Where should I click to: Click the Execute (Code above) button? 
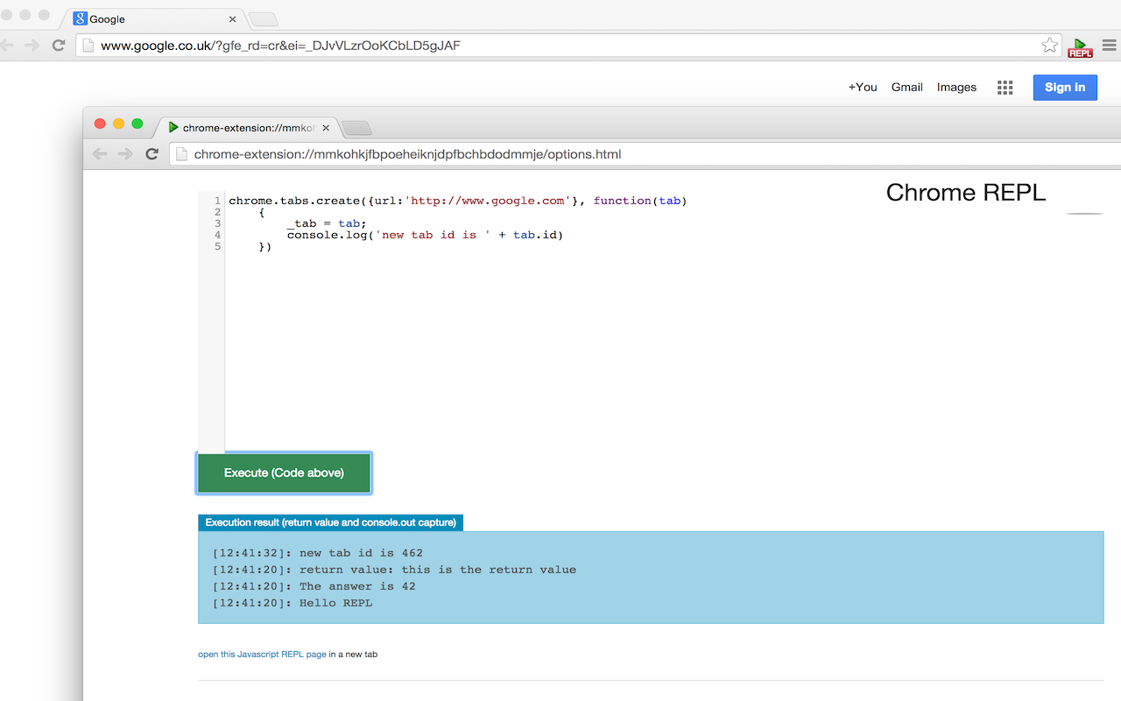(284, 473)
